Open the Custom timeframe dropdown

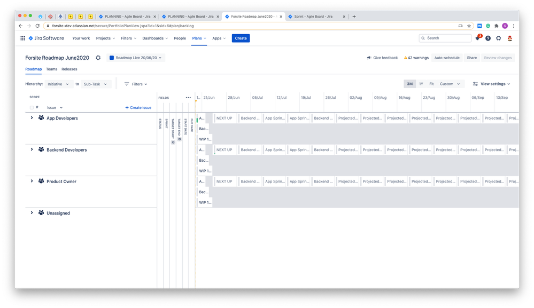click(x=450, y=84)
